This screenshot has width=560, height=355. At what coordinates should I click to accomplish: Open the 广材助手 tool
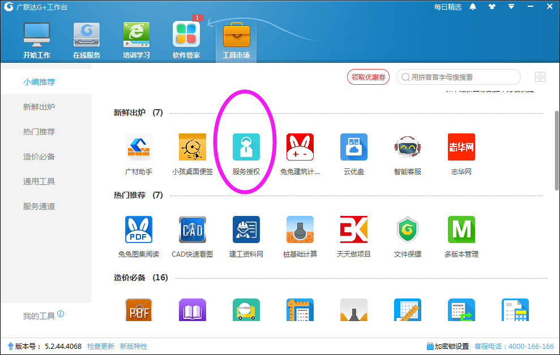[139, 147]
